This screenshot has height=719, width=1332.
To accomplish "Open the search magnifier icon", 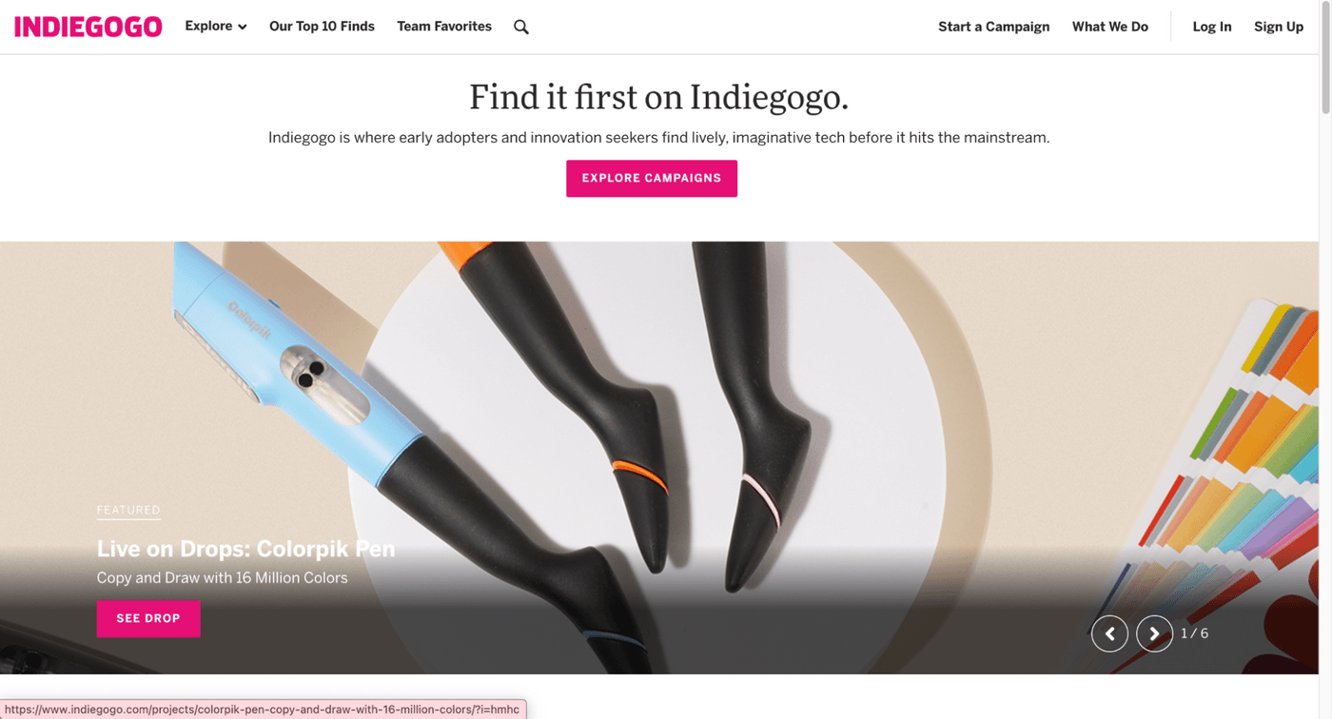I will tap(520, 27).
